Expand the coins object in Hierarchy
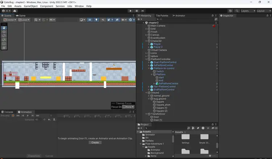 pyautogui.click(x=146, y=53)
